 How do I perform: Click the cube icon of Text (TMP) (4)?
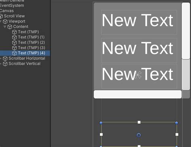15,53
